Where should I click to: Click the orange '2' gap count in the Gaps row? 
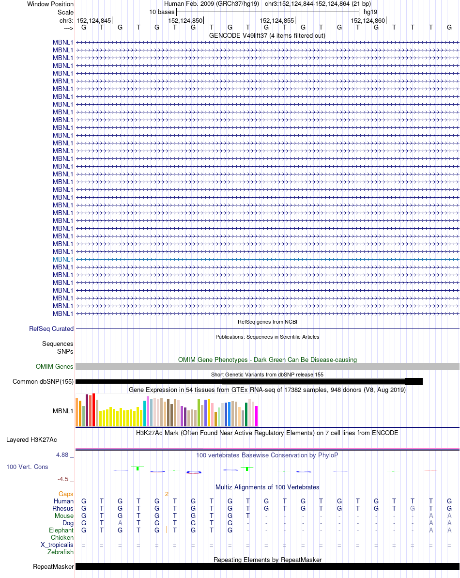coord(167,494)
